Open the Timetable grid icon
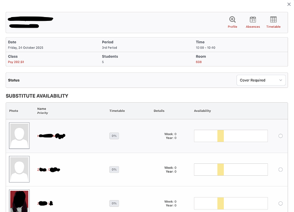This screenshot has height=212, width=294. point(273,20)
